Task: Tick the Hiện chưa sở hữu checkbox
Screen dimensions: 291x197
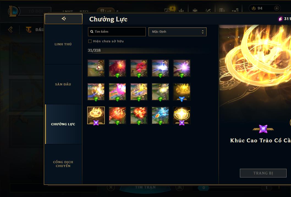Action: (x=90, y=41)
